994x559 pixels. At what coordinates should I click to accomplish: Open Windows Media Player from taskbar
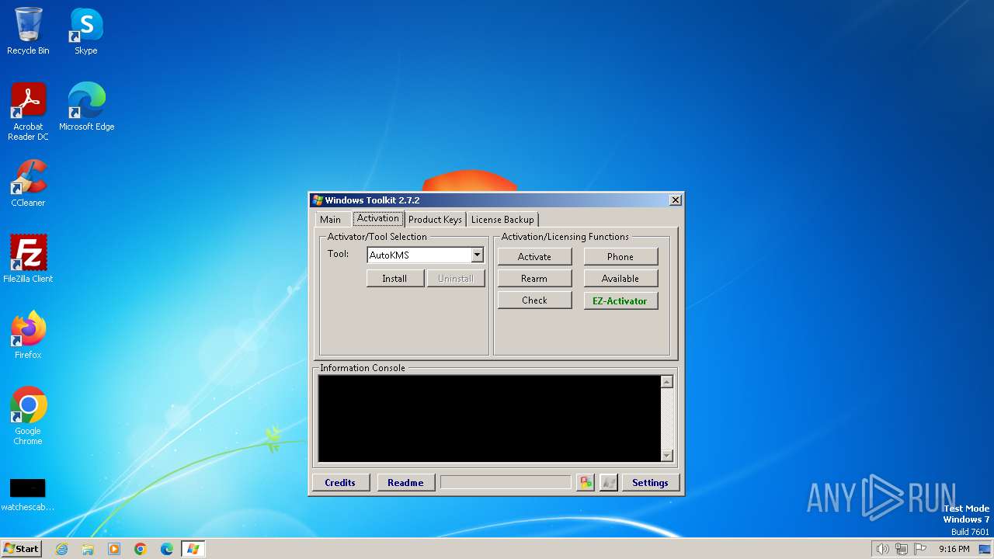tap(114, 549)
